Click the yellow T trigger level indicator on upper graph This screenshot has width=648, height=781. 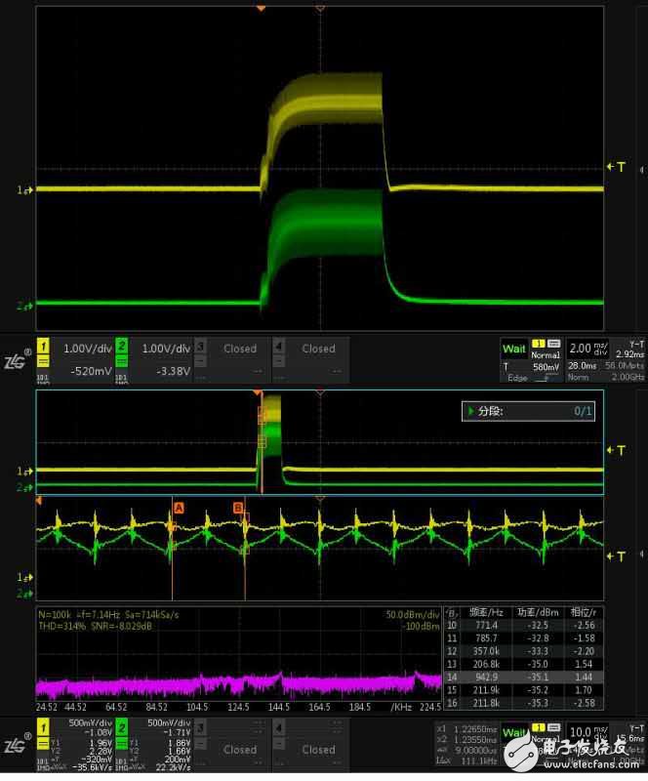point(615,167)
